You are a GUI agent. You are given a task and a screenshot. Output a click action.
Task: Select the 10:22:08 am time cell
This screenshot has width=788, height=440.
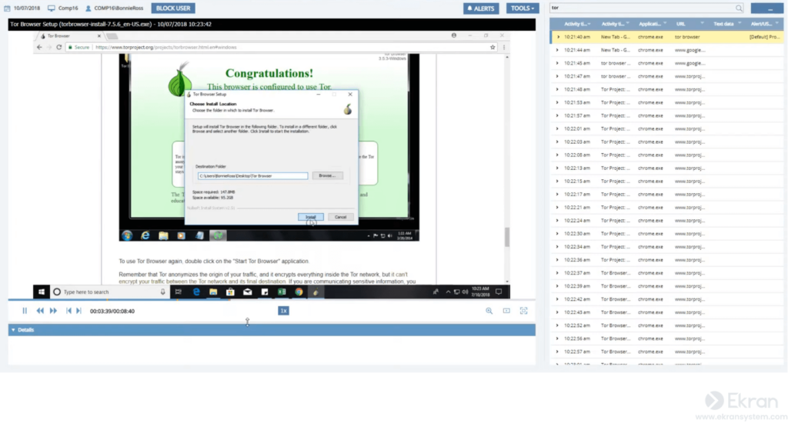(577, 155)
